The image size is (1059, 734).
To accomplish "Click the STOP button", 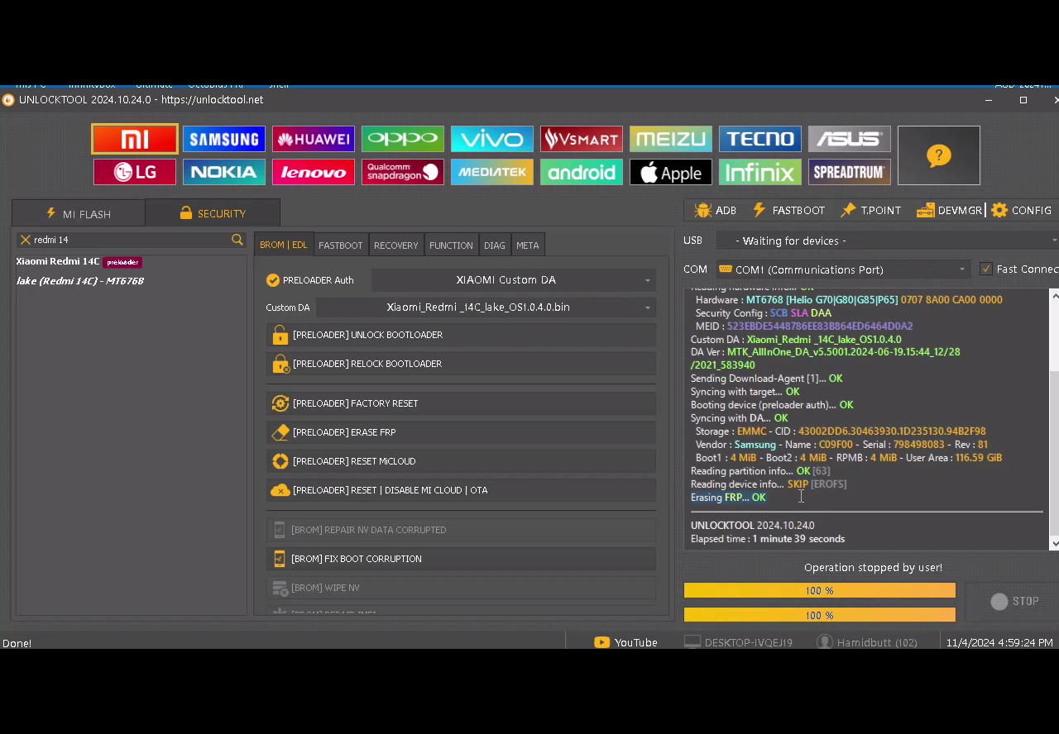I will click(x=1014, y=601).
